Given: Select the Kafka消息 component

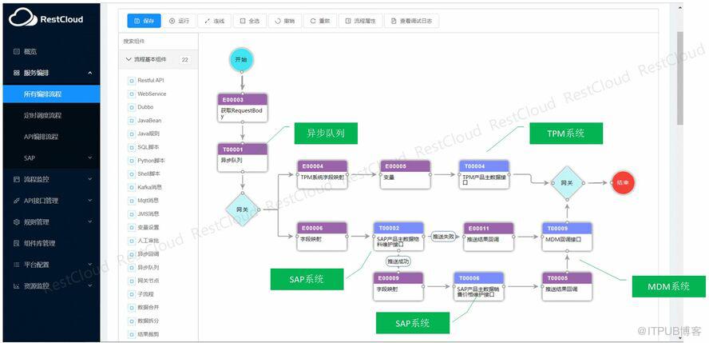Looking at the screenshot, I should [146, 187].
